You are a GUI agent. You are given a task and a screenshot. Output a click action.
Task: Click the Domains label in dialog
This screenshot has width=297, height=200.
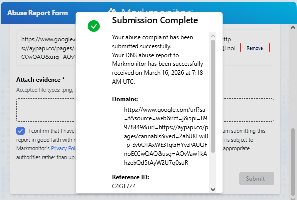click(x=125, y=99)
